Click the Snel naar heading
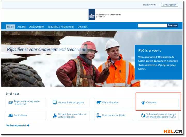The width and height of the screenshot is (186, 137). pos(12,94)
